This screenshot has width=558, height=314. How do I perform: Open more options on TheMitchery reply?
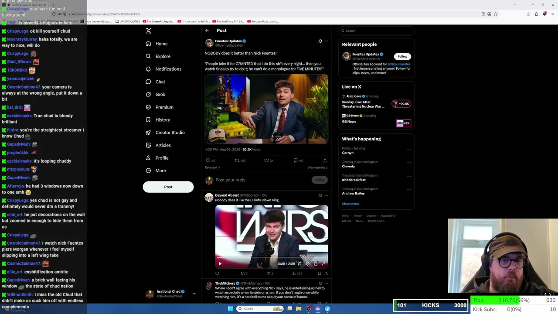click(x=326, y=283)
